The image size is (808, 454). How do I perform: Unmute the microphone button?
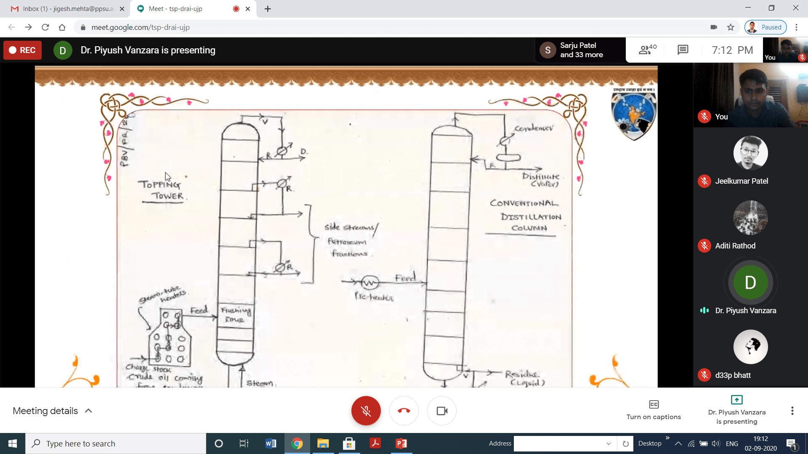[366, 411]
